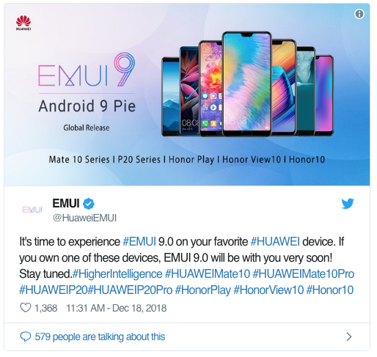View 579 people are talking about this

pos(100,336)
